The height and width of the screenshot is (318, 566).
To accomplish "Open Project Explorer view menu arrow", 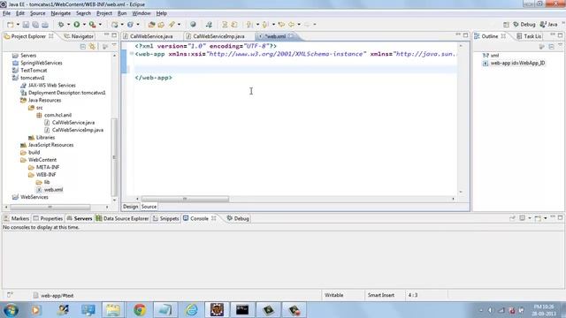I will point(114,45).
